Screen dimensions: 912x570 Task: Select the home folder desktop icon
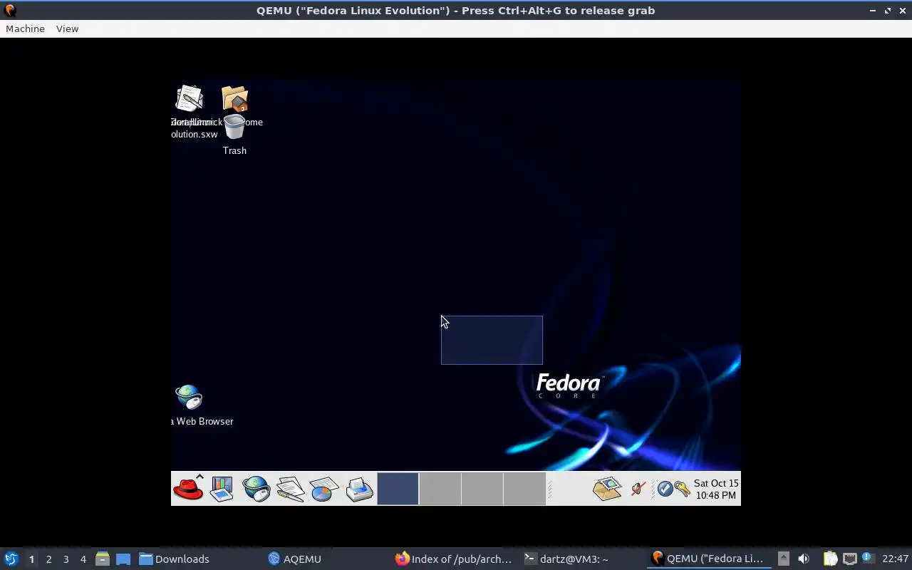(234, 99)
